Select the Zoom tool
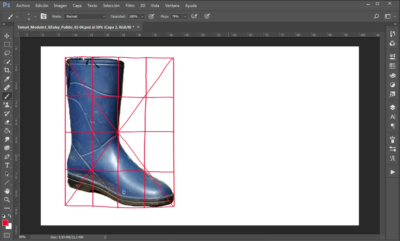400x241 pixels. 7,200
